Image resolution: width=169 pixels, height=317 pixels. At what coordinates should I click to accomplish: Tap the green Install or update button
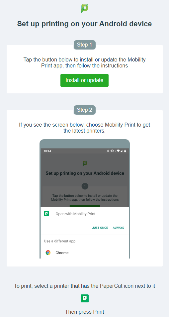[x=84, y=80]
